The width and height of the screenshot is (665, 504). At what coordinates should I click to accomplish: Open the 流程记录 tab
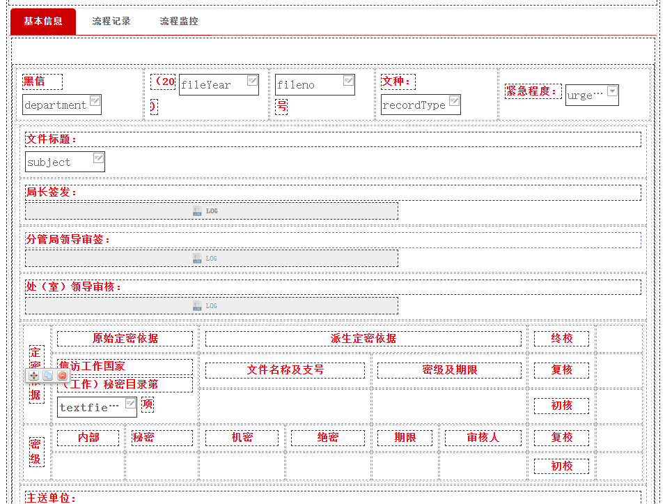point(111,21)
